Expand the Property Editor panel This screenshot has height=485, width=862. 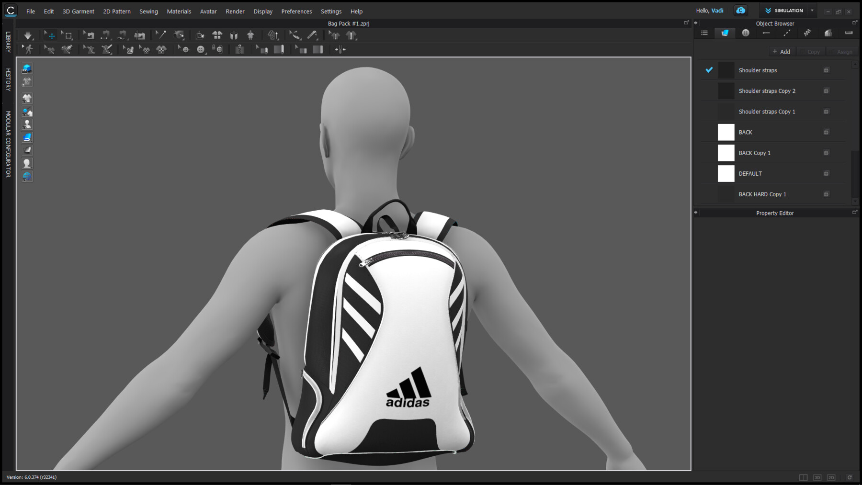click(855, 212)
